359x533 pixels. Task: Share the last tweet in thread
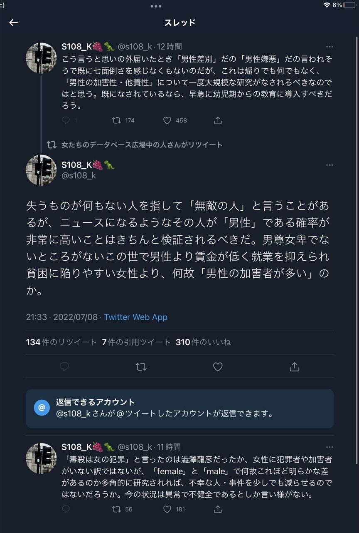click(218, 509)
